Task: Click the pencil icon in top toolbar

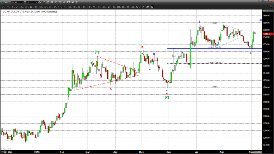Action: tap(44, 2)
